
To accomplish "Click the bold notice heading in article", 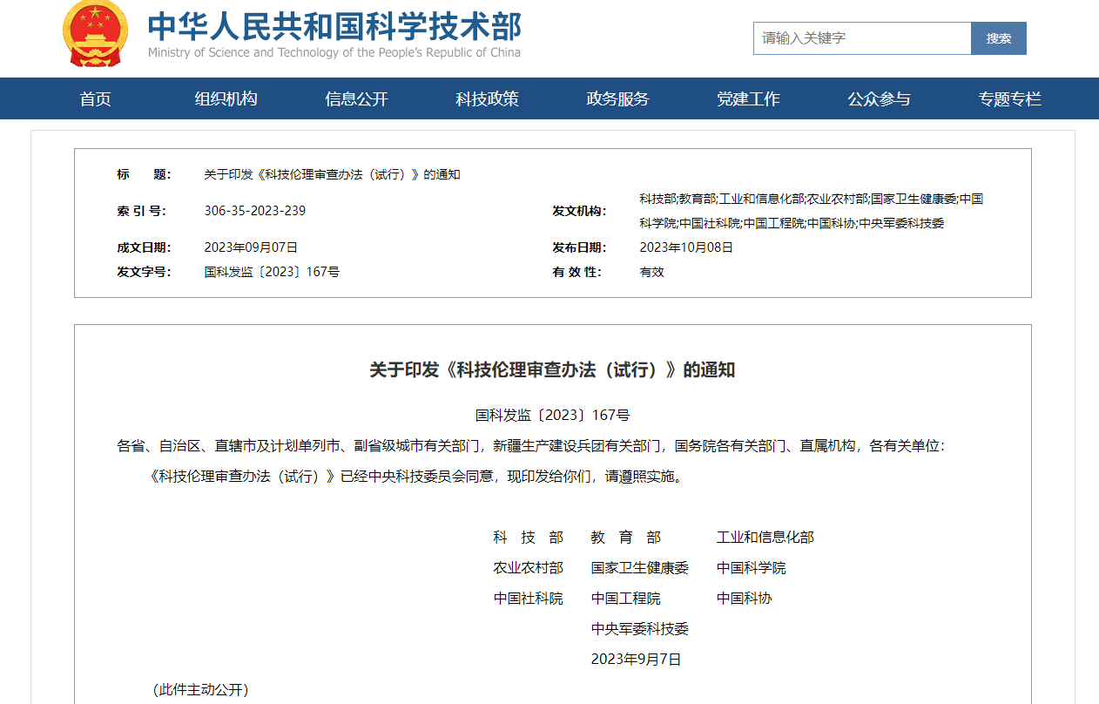I will pyautogui.click(x=552, y=370).
